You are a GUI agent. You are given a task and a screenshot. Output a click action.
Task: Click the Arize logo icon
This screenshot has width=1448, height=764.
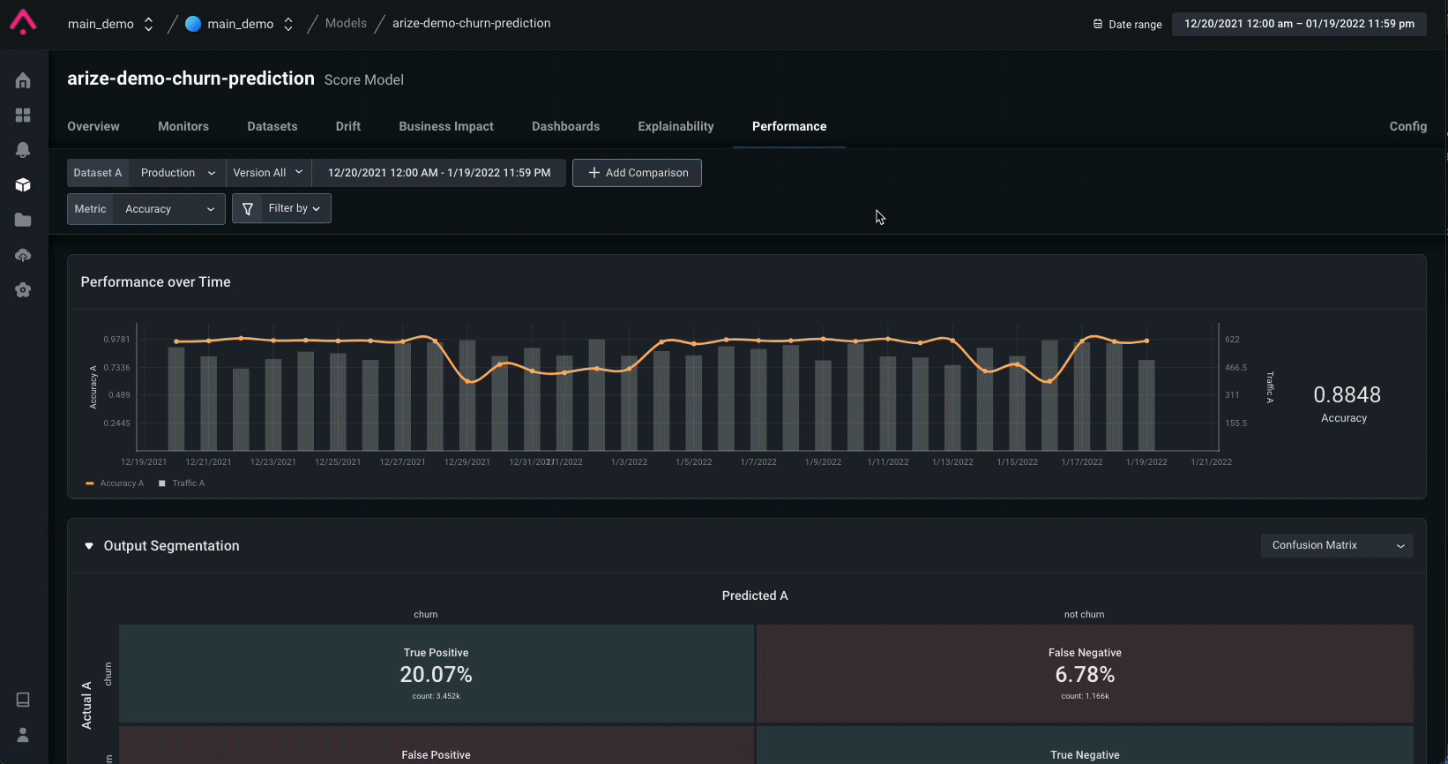(x=23, y=22)
